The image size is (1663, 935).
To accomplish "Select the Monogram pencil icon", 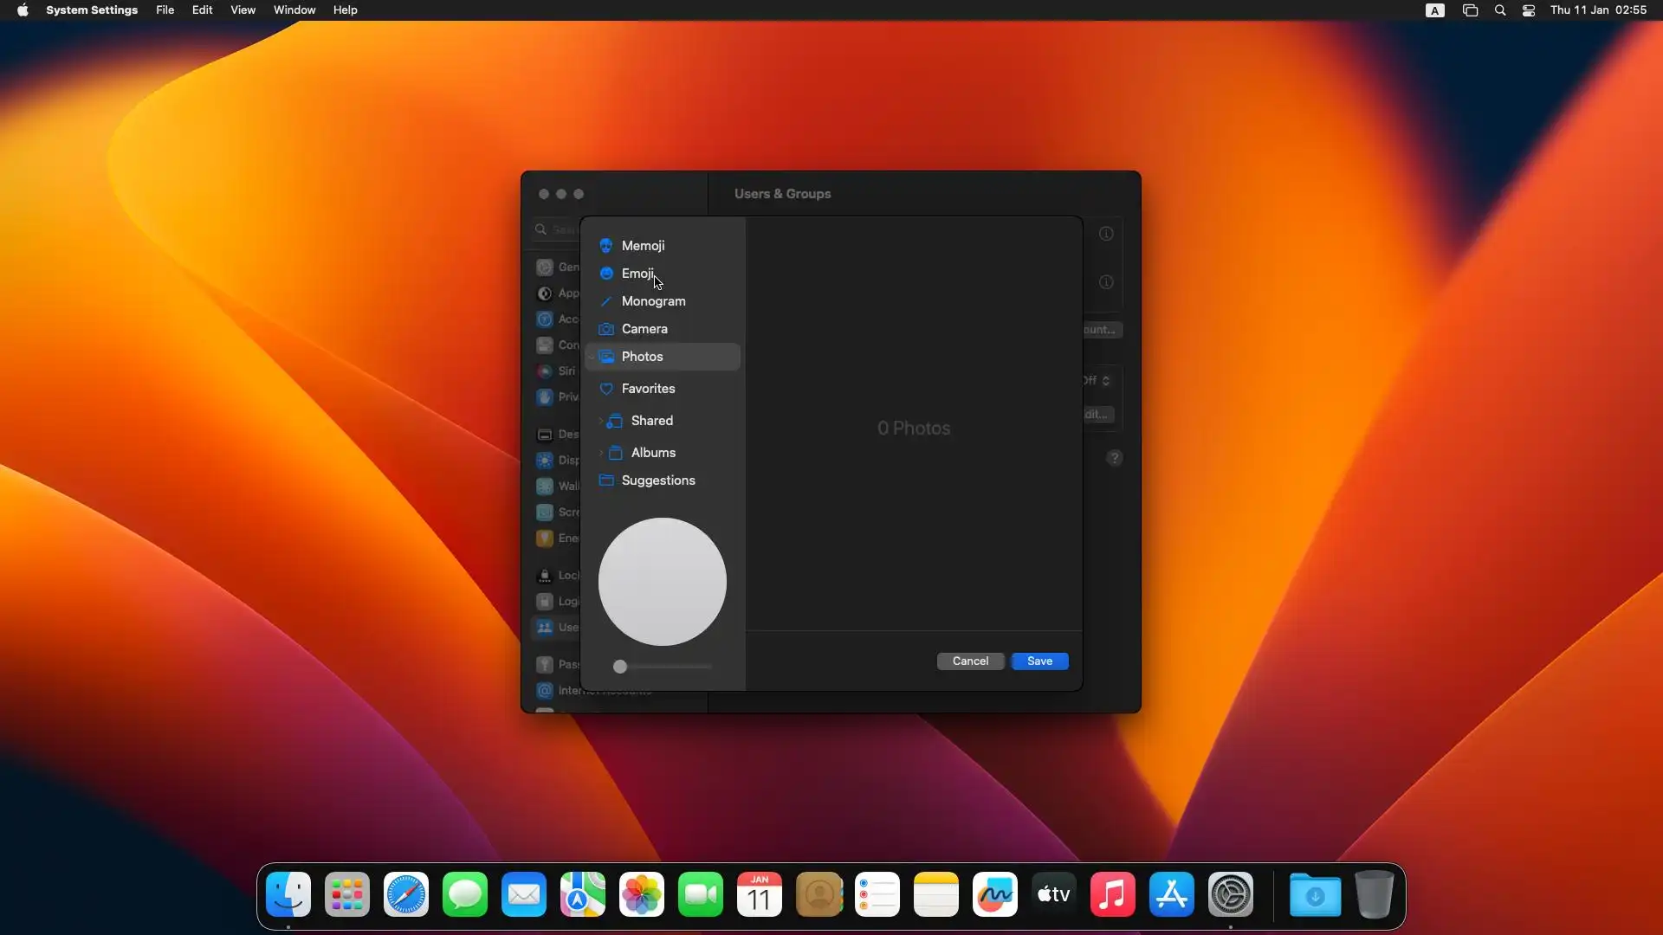I will (606, 301).
